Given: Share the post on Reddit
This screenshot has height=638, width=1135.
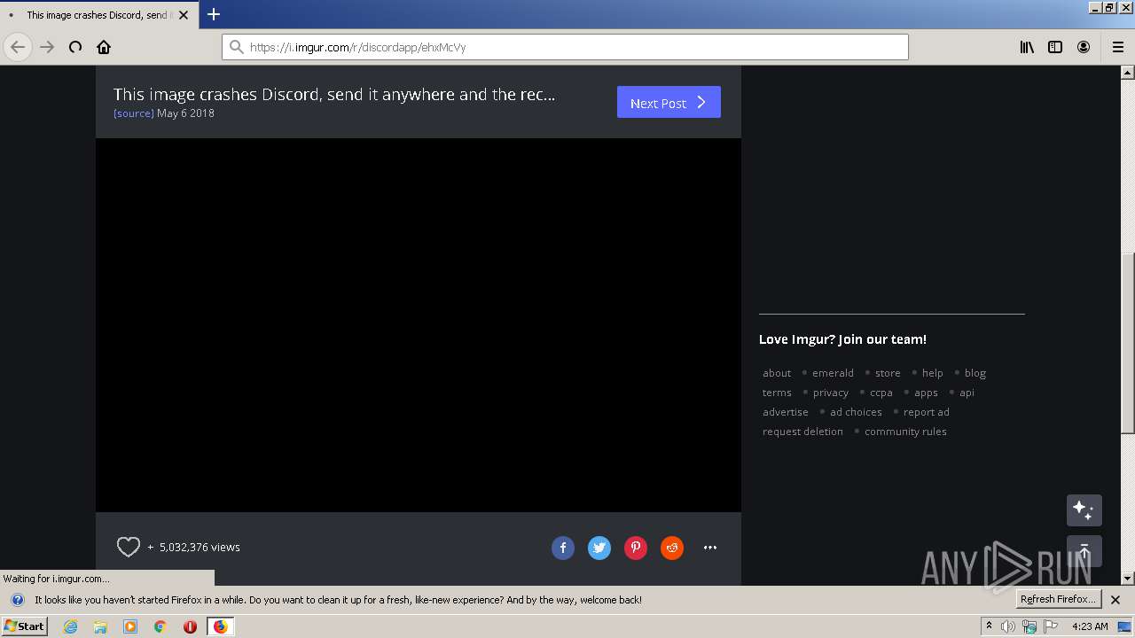Looking at the screenshot, I should tap(672, 548).
